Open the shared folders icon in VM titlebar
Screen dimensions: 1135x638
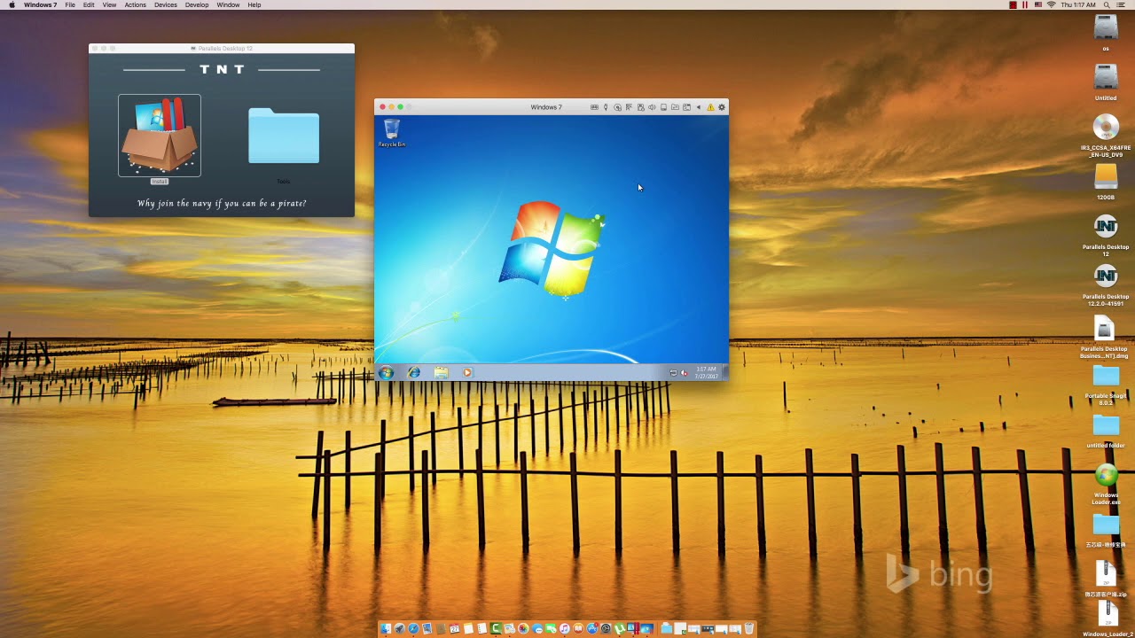[x=675, y=107]
